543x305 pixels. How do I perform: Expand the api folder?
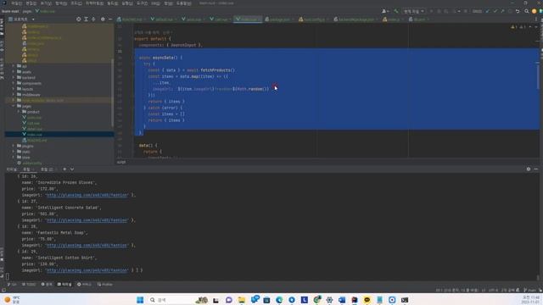(14, 66)
